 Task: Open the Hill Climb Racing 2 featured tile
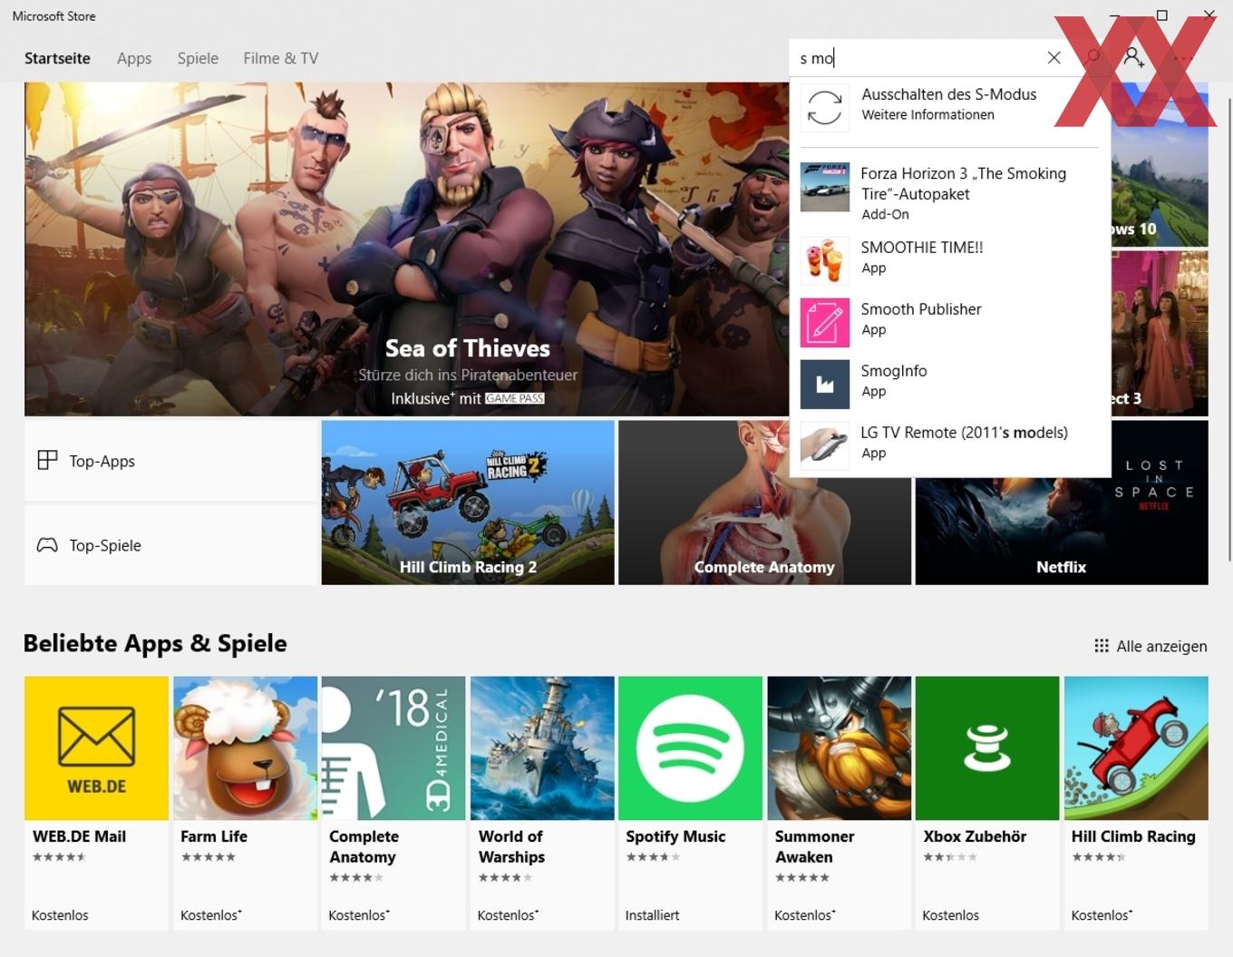point(468,503)
